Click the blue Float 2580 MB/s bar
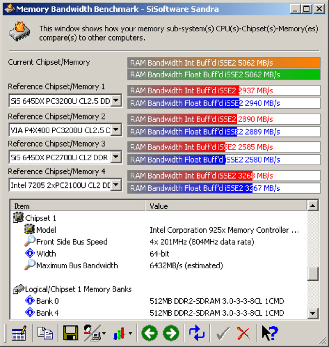The height and width of the screenshot is (347, 329). 224,160
